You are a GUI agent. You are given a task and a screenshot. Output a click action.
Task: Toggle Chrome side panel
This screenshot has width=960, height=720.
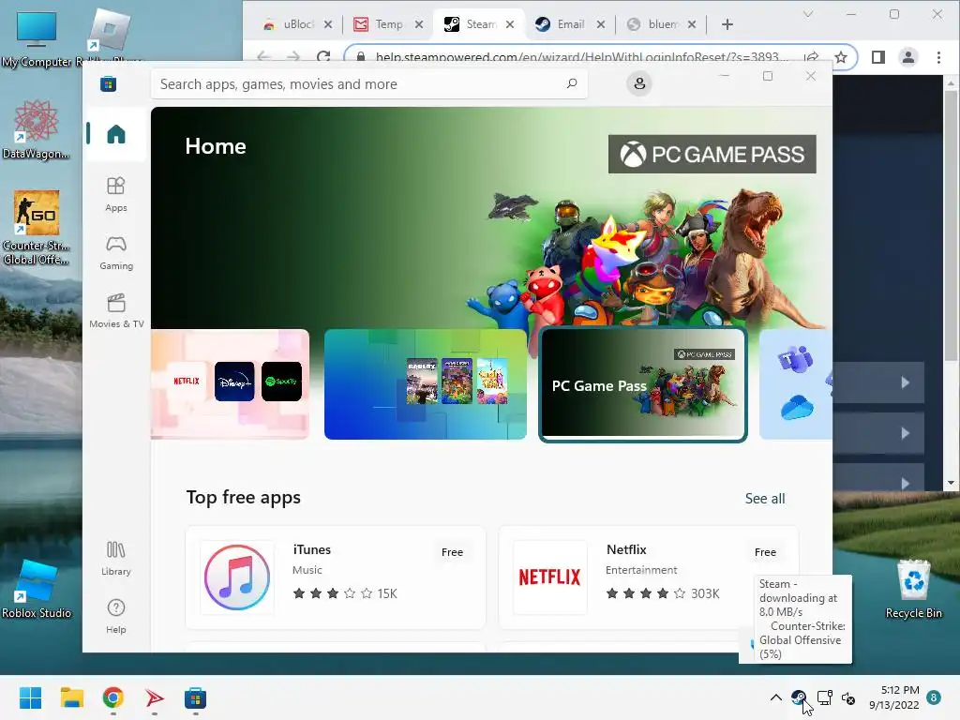click(x=877, y=57)
